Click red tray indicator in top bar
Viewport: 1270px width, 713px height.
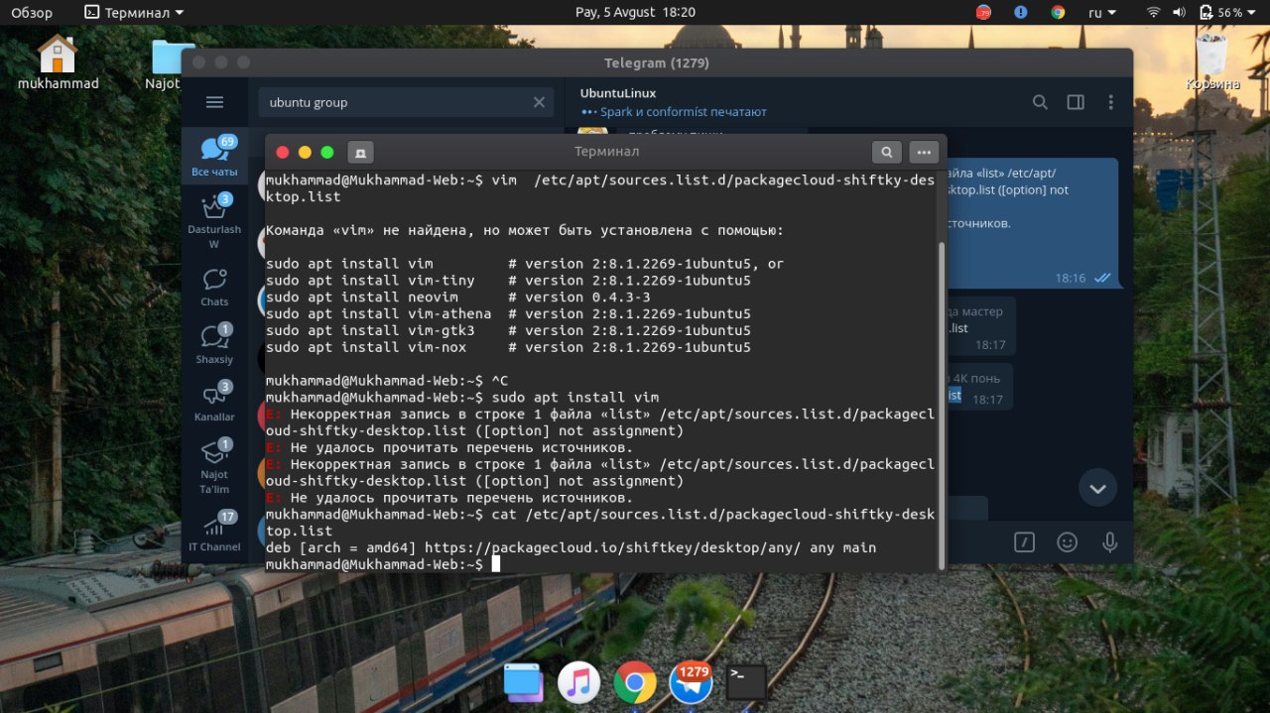click(983, 13)
